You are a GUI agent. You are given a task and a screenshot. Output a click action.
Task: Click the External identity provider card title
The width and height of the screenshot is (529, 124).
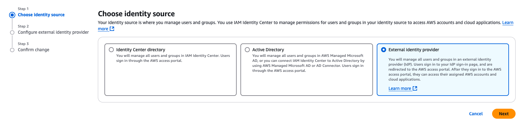[x=414, y=50]
